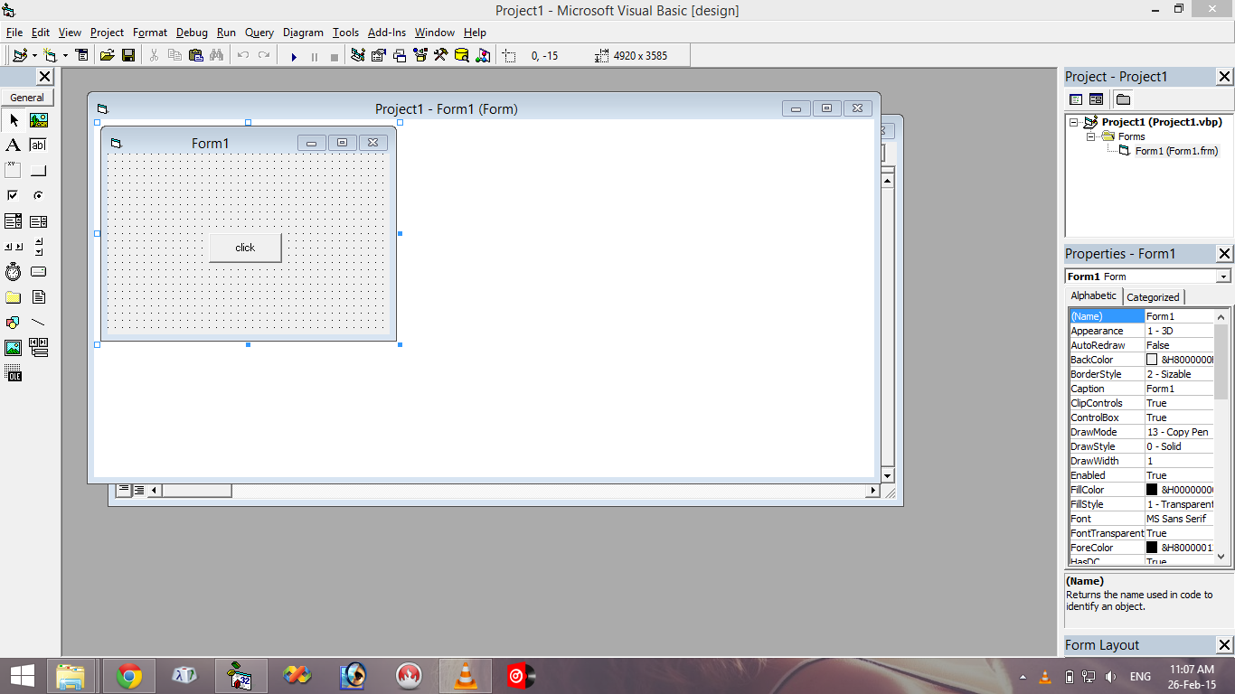Switch to the Alphabetic properties tab
This screenshot has height=694, width=1235.
(1094, 296)
